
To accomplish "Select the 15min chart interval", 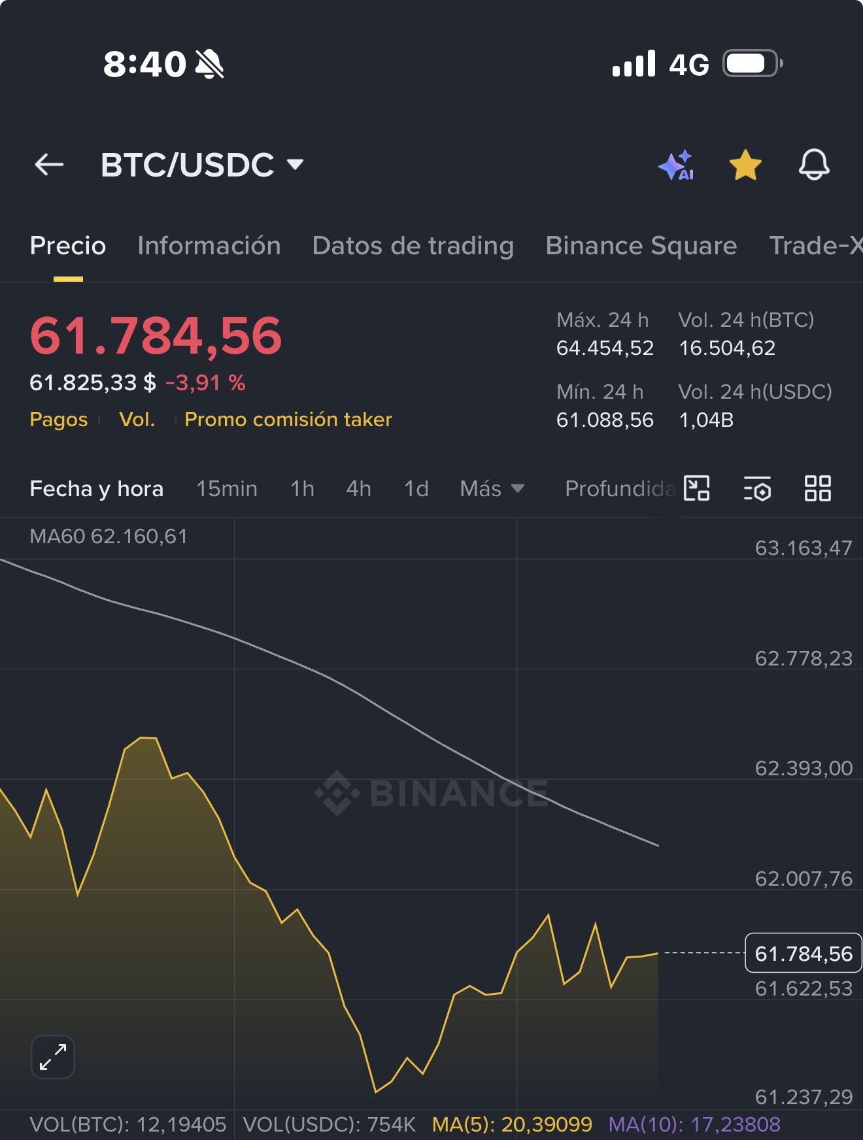I will [x=227, y=488].
